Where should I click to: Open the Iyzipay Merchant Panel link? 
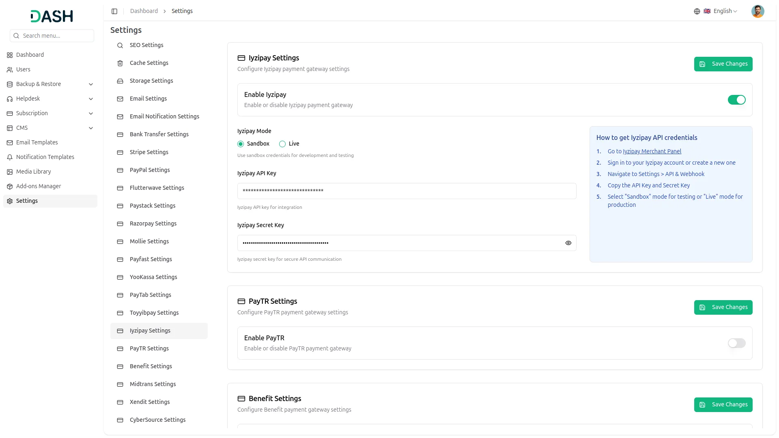point(652,151)
